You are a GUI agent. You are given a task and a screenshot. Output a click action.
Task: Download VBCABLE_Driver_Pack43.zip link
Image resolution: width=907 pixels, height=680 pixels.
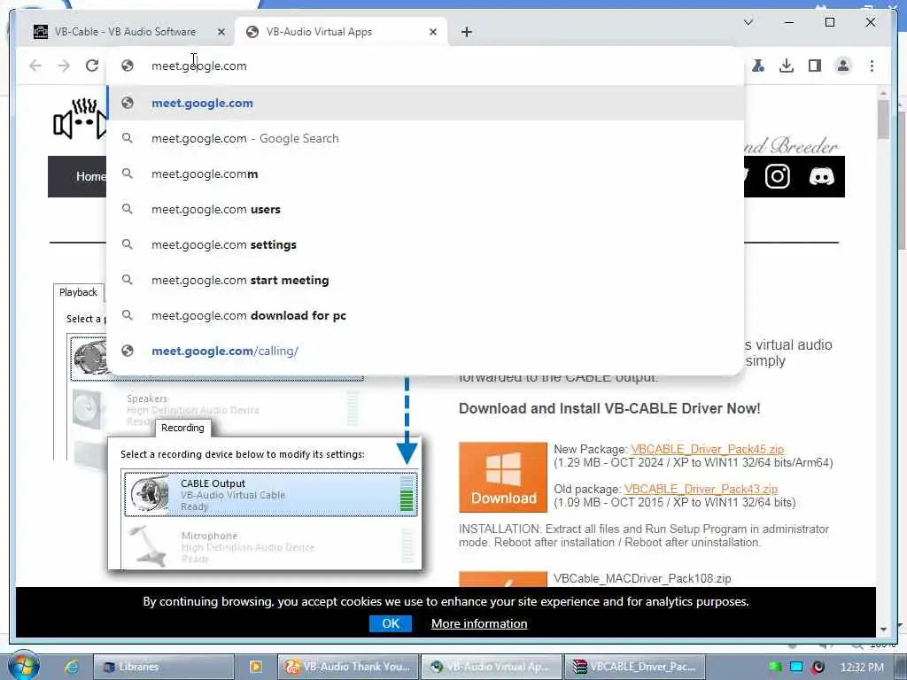point(701,489)
